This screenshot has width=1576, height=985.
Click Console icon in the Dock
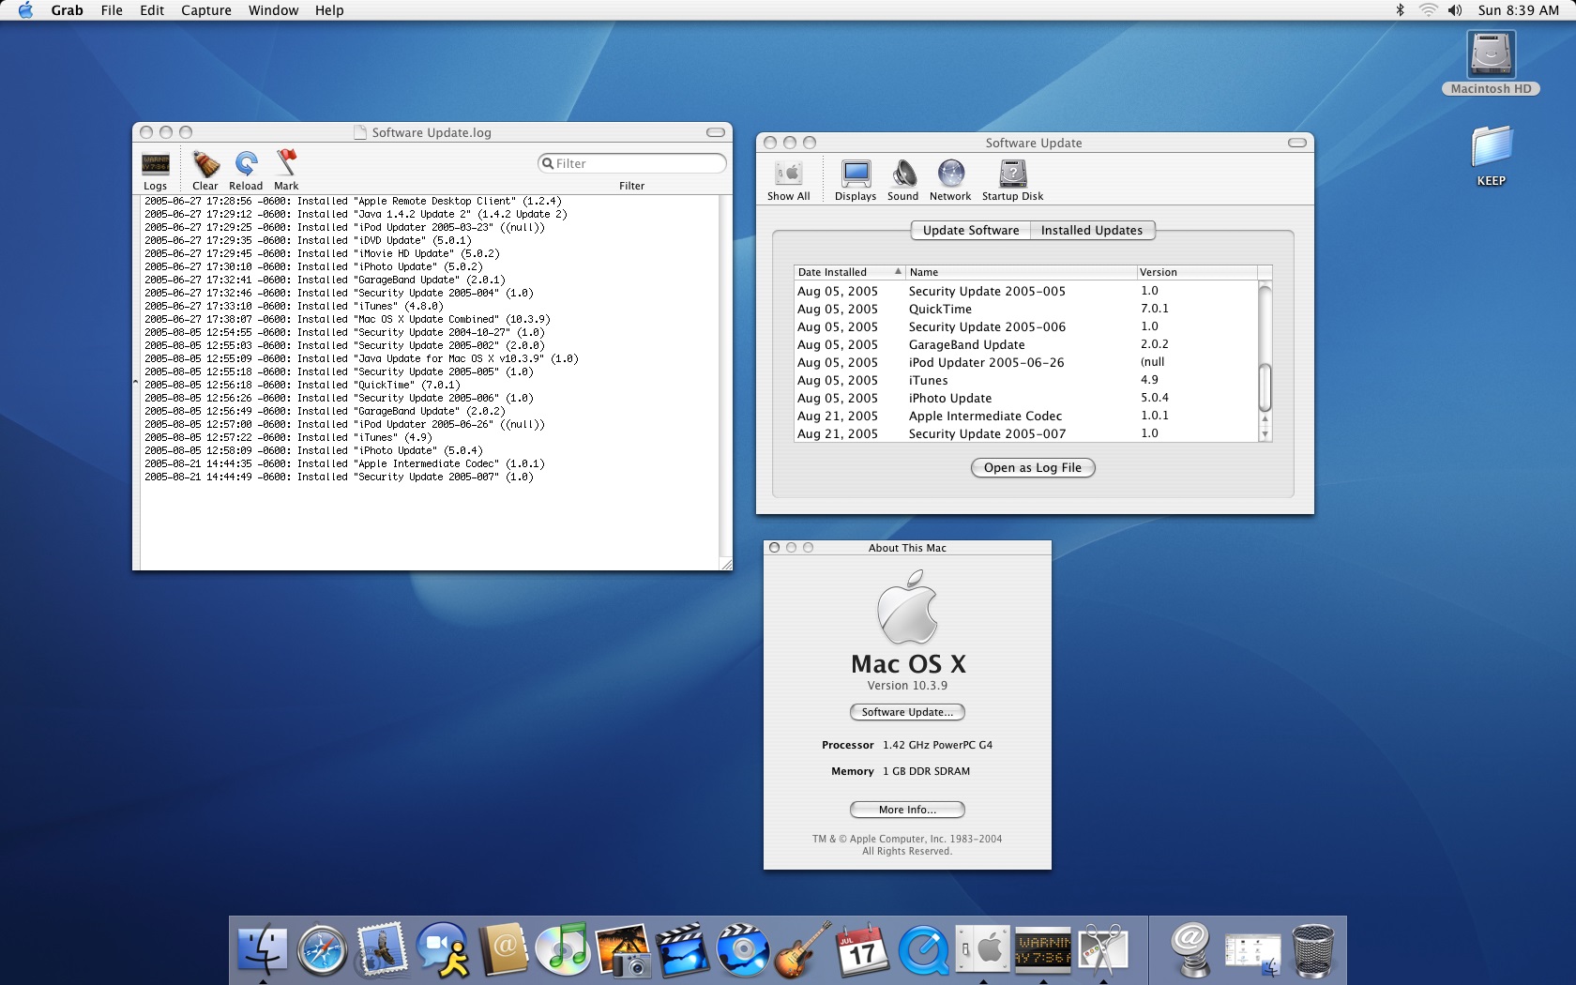click(x=1043, y=949)
